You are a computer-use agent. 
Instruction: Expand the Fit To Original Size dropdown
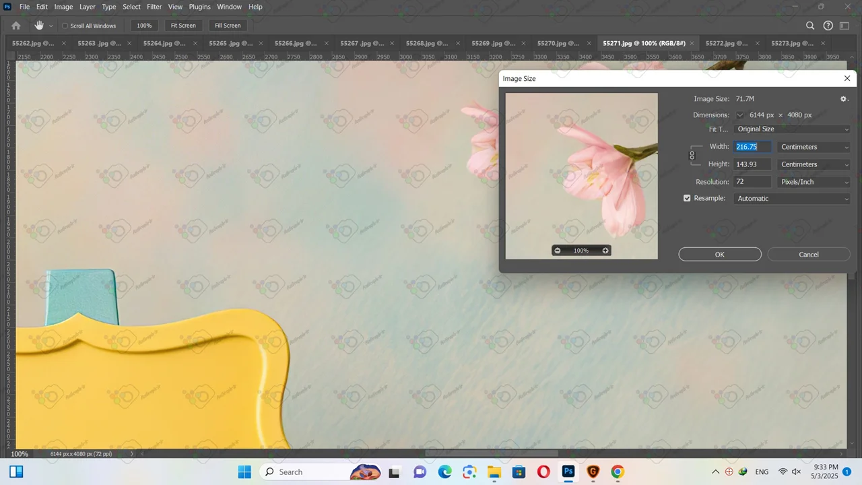coord(793,129)
